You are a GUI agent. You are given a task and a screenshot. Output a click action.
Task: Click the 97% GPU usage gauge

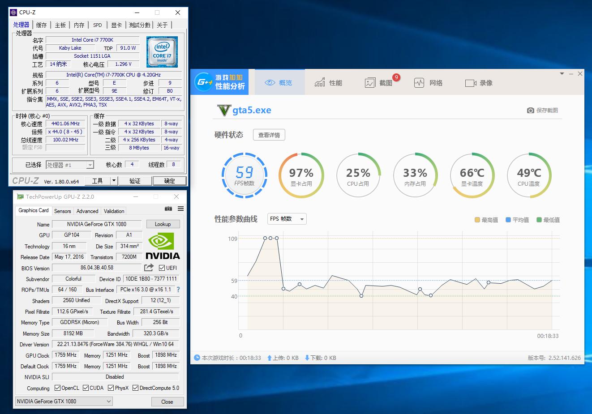(301, 175)
